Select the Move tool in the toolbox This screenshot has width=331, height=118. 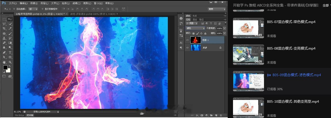(x=10, y=19)
